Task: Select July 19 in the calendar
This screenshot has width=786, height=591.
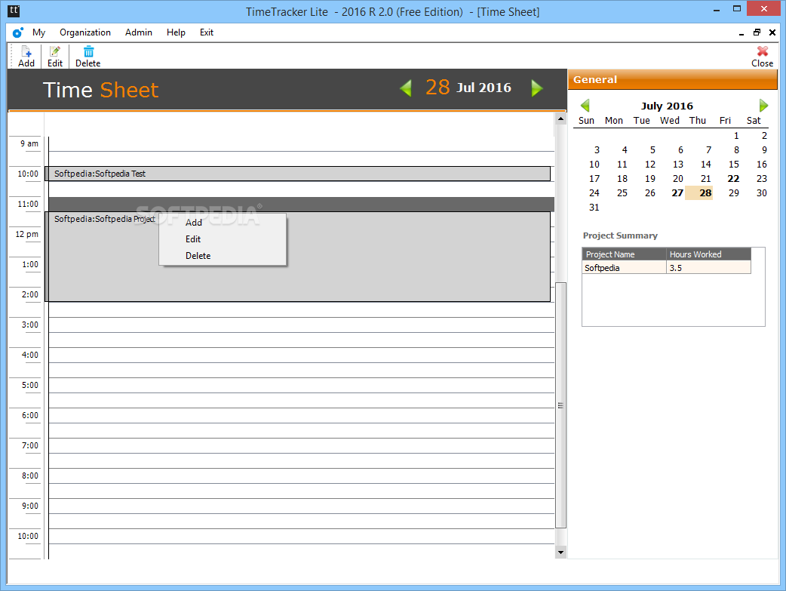Action: click(649, 179)
